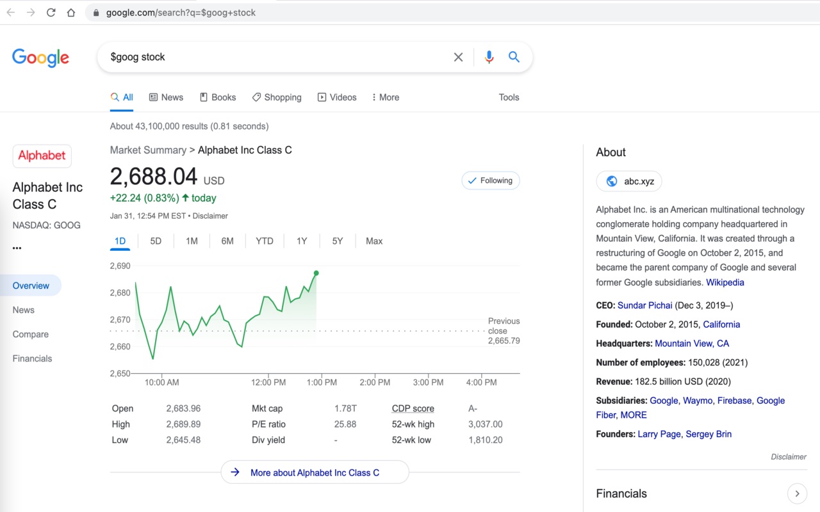Click the abc.xyz website chip
Screen dimensions: 820x512
(629, 181)
